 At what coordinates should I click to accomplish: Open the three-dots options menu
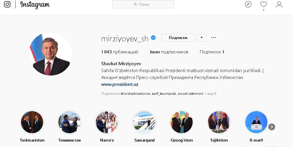[213, 38]
